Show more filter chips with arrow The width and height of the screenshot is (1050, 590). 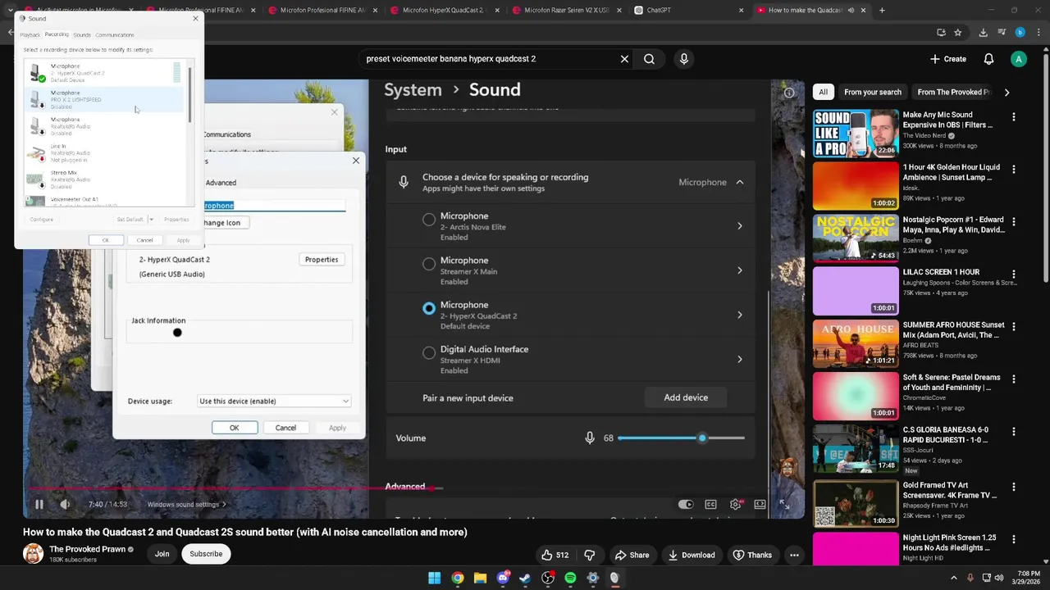(1007, 92)
